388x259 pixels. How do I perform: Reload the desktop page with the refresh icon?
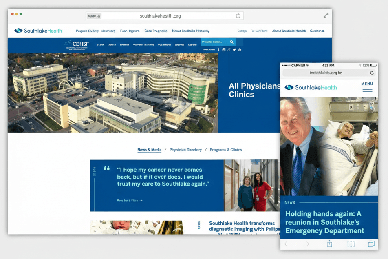click(238, 16)
